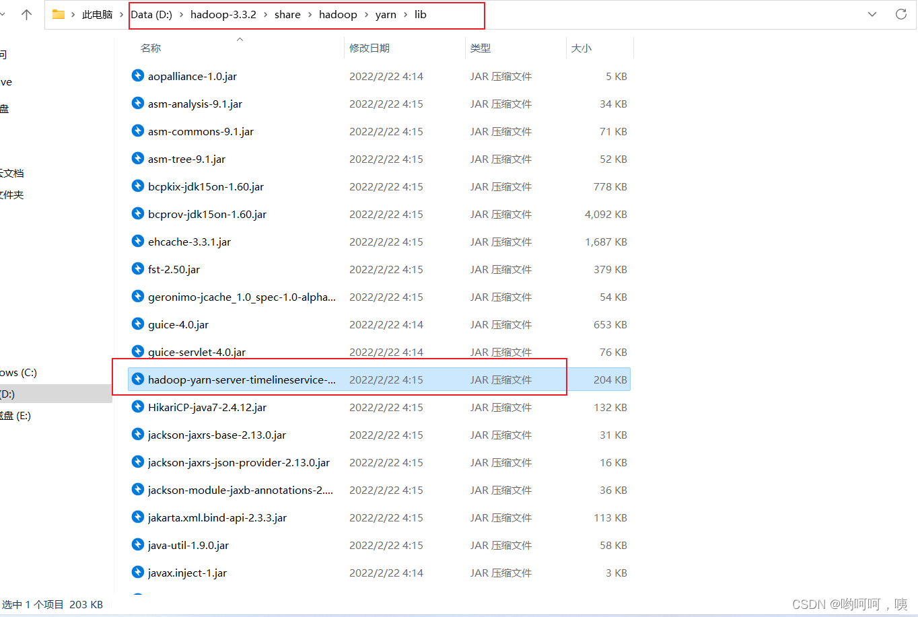
Task: Expand the chevron after Data (D:) breadcrumb
Action: coord(182,15)
